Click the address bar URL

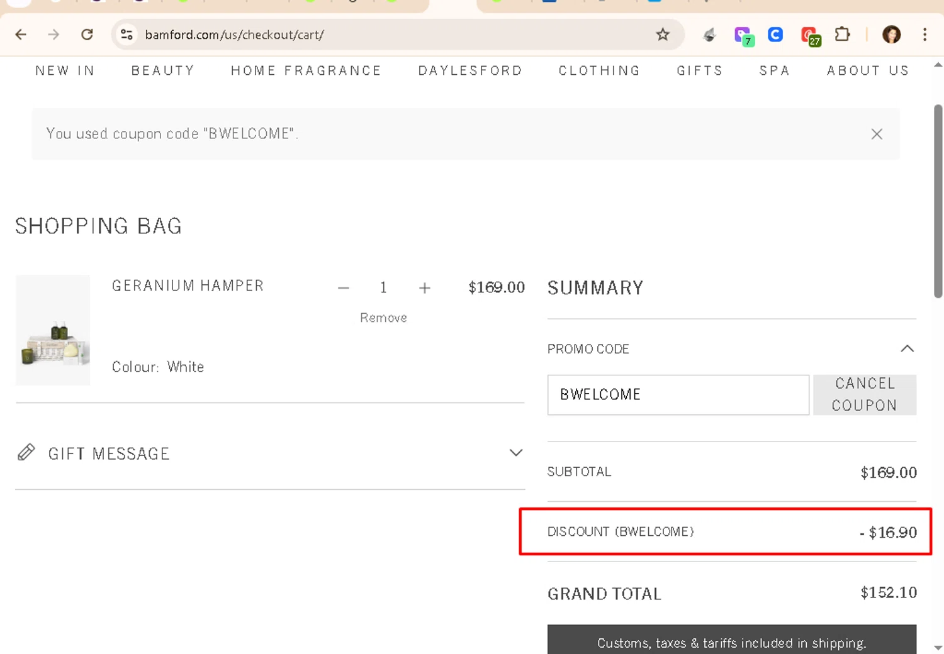coord(234,35)
